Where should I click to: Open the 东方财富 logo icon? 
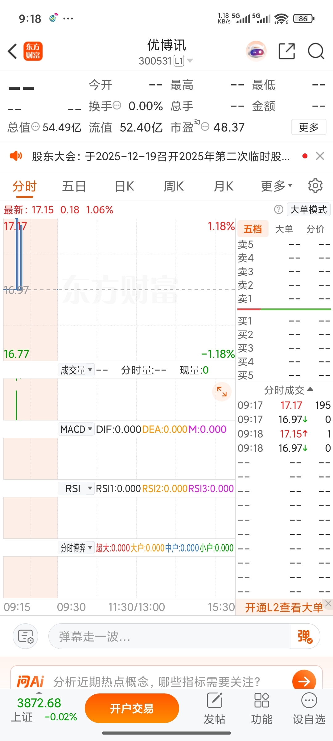33,51
